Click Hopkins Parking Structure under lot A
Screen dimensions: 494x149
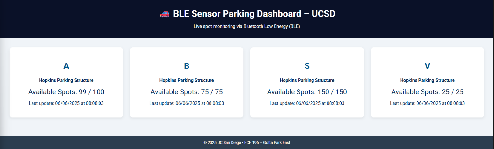tap(66, 80)
